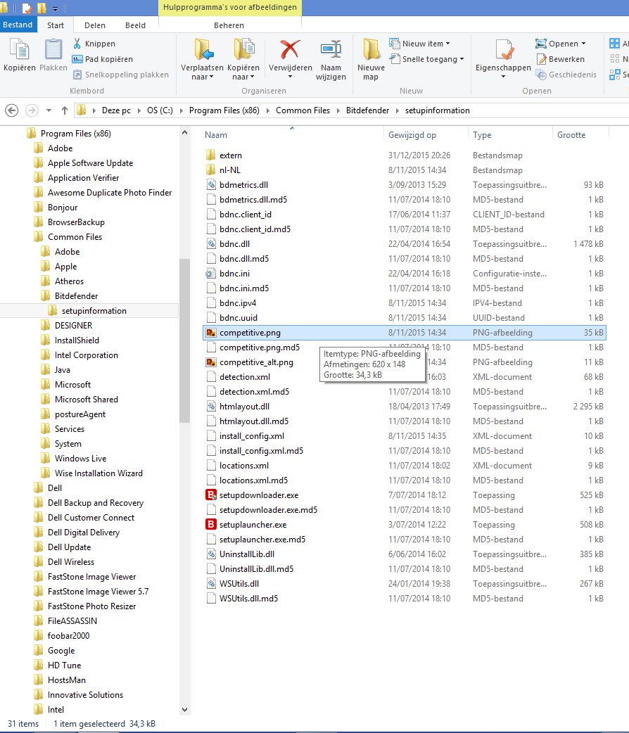629x733 pixels.
Task: Expand the chevron after Bitdefender breadcrumb
Action: 397,110
